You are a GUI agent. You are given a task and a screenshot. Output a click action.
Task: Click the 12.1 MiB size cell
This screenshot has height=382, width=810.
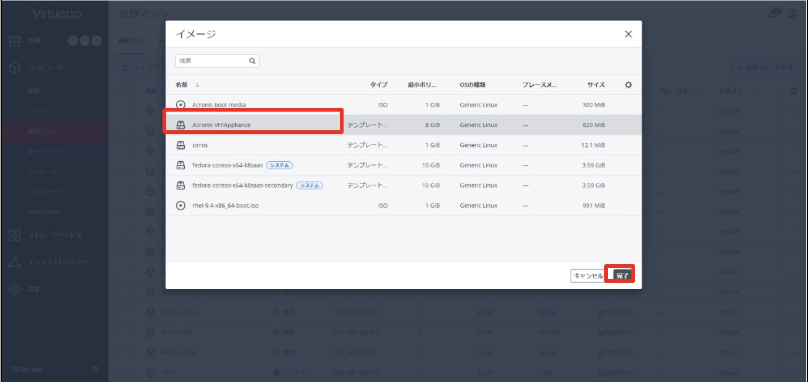click(594, 145)
